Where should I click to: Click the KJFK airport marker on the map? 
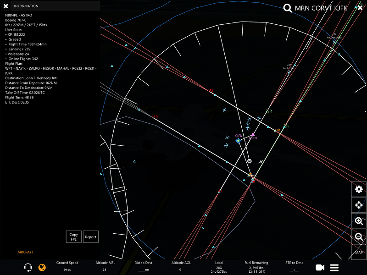pos(238,141)
